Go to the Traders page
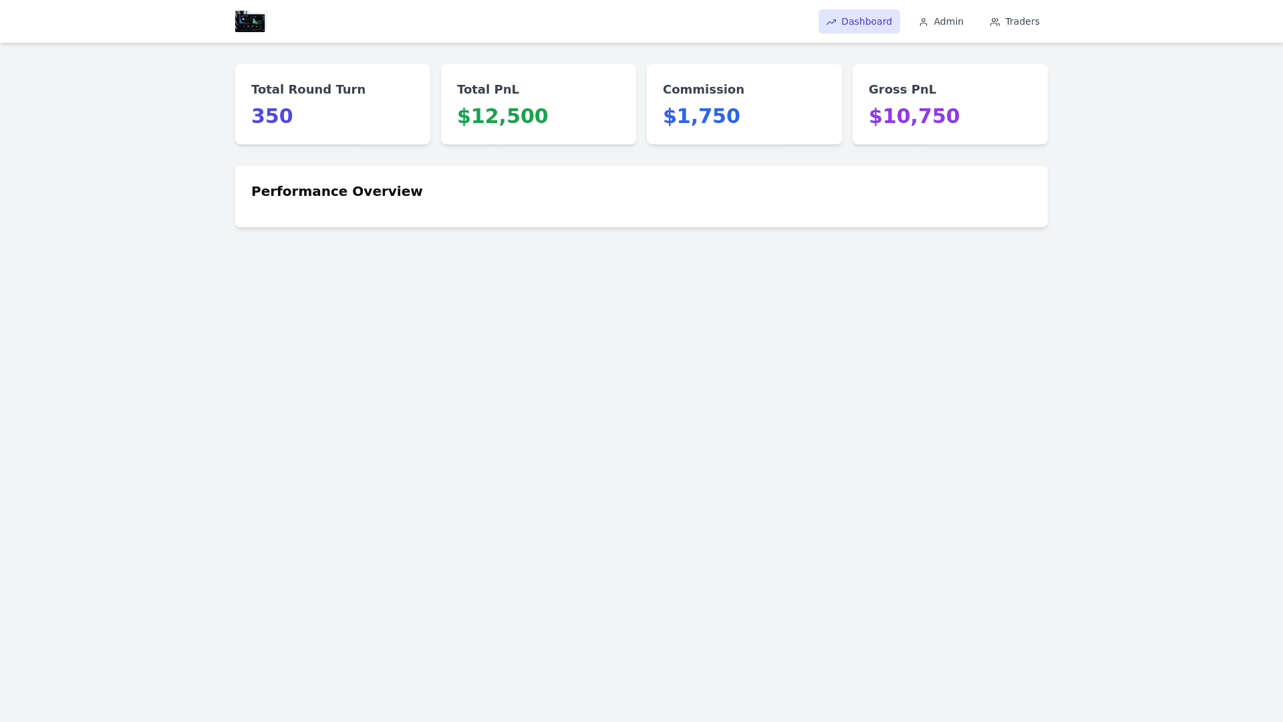 (1014, 21)
